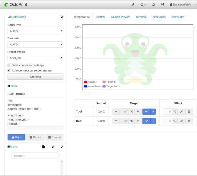
Task: Open the Serial Port dropdown
Action: click(35, 31)
